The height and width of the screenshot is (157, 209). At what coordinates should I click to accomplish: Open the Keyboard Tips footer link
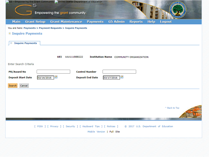click(91, 126)
